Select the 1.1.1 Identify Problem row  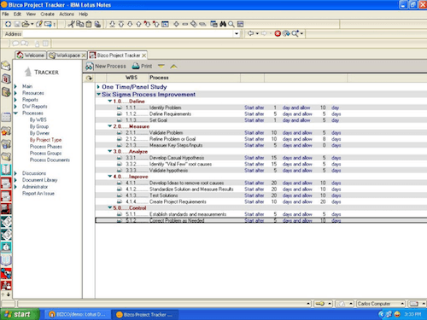pos(261,108)
